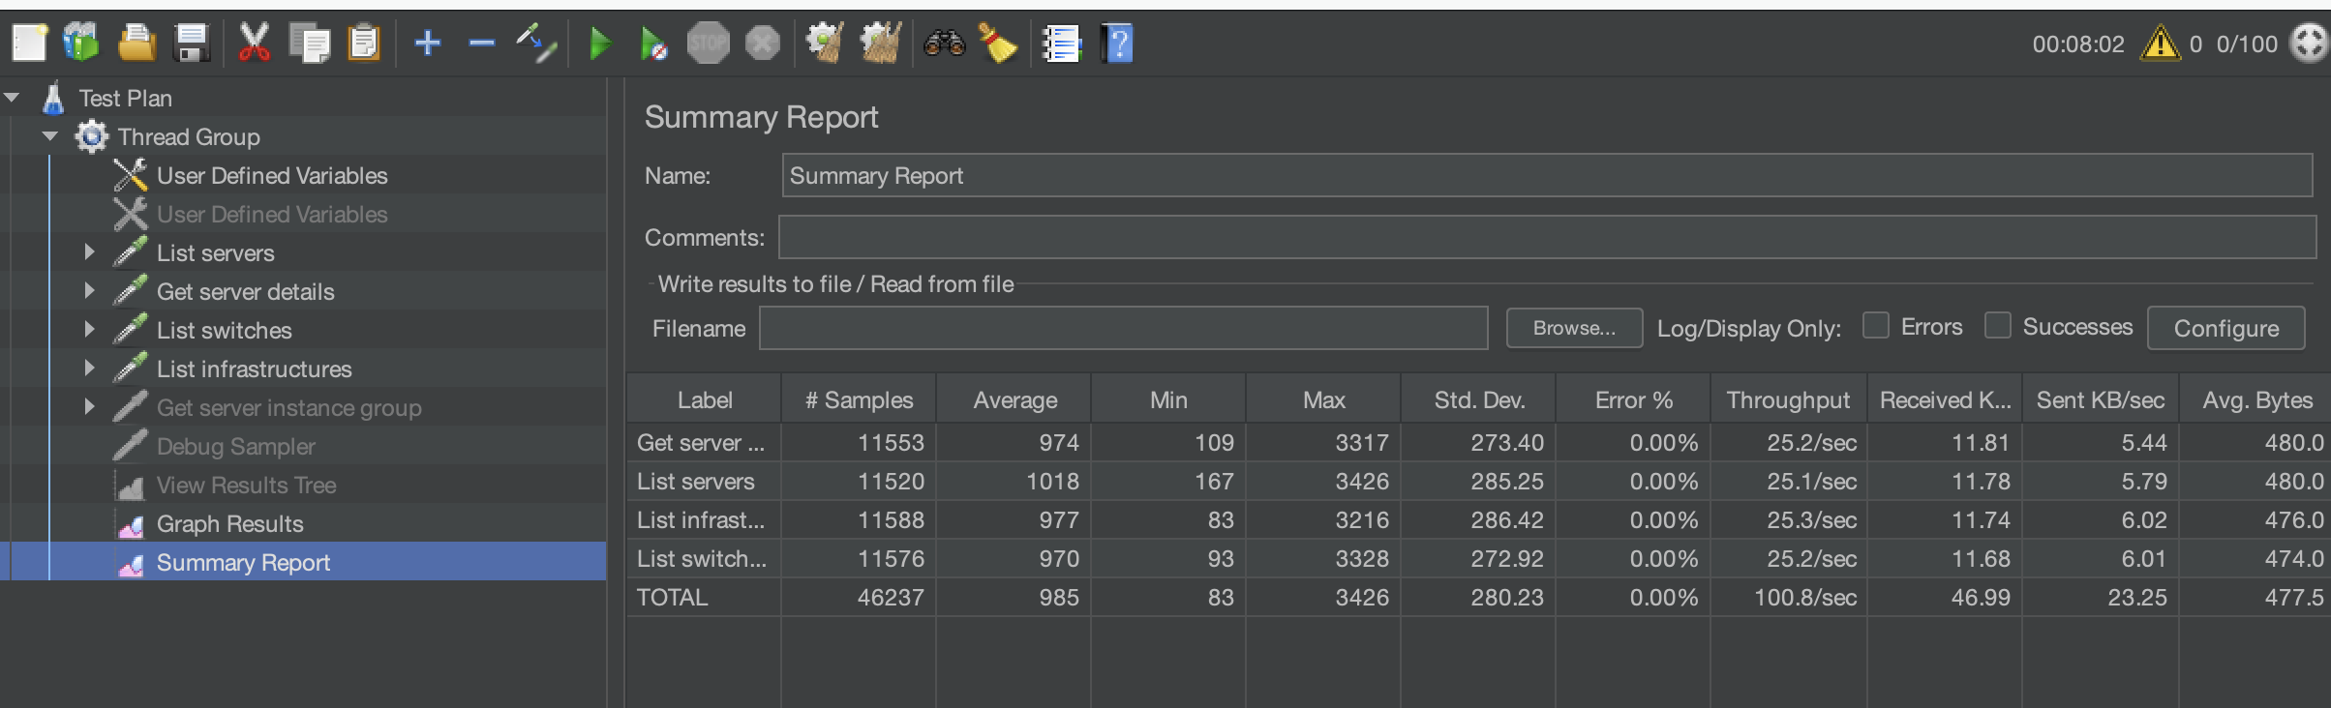
Task: Expand the List servers tree node
Action: [x=89, y=252]
